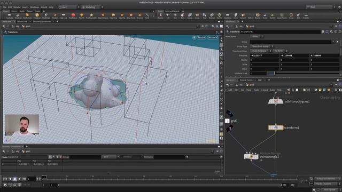Select the red PolyReduce shelf tool
Screen dimensions: 342x192
pos(73,16)
